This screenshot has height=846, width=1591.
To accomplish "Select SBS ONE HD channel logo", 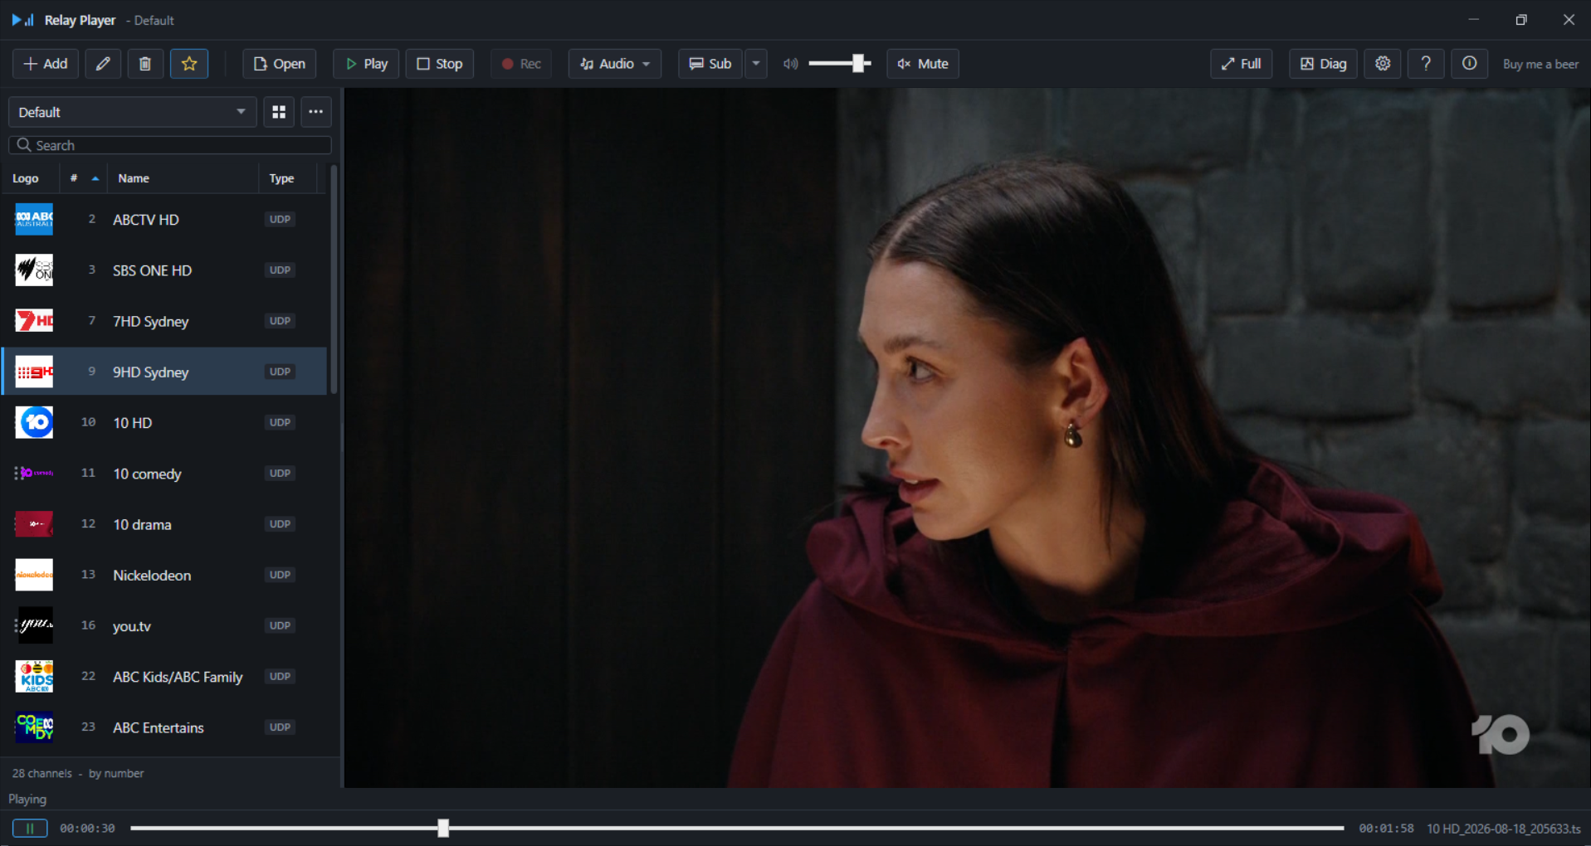I will point(34,270).
